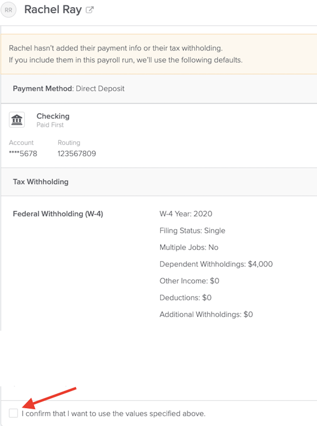Open Rachel Ray's profile via external link icon
This screenshot has height=426, width=317.
(90, 10)
